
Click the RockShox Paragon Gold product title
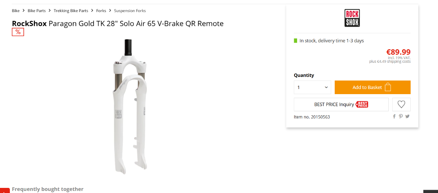118,24
